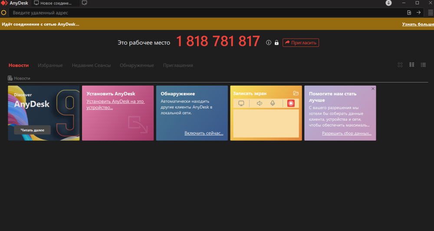Click 'Установить AnyDesk на это устройство...' link
Image resolution: width=434 pixels, height=231 pixels.
(x=115, y=104)
